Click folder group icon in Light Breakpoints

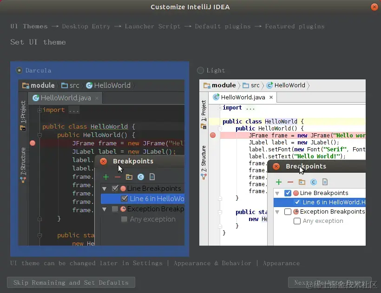302,182
